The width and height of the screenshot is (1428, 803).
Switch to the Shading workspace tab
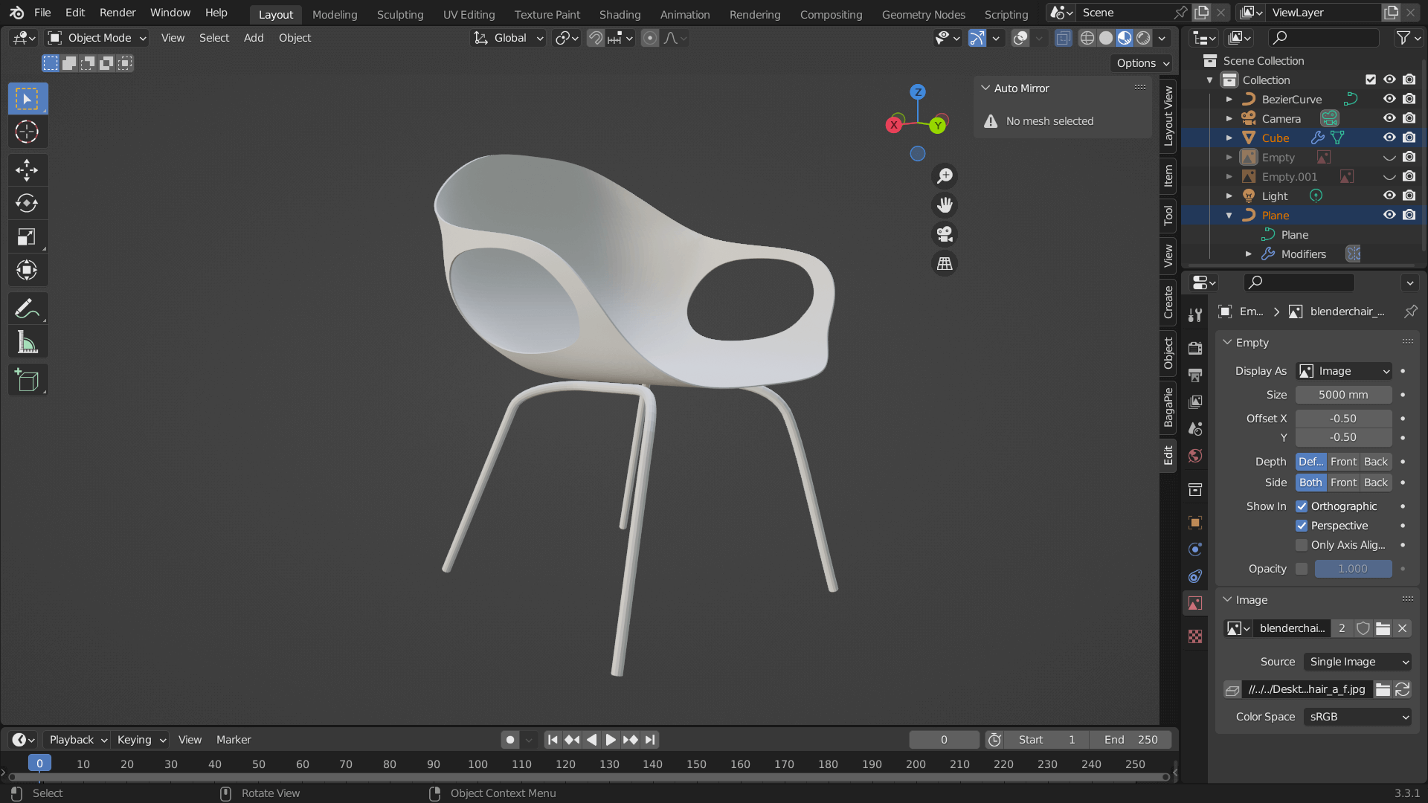pyautogui.click(x=620, y=14)
